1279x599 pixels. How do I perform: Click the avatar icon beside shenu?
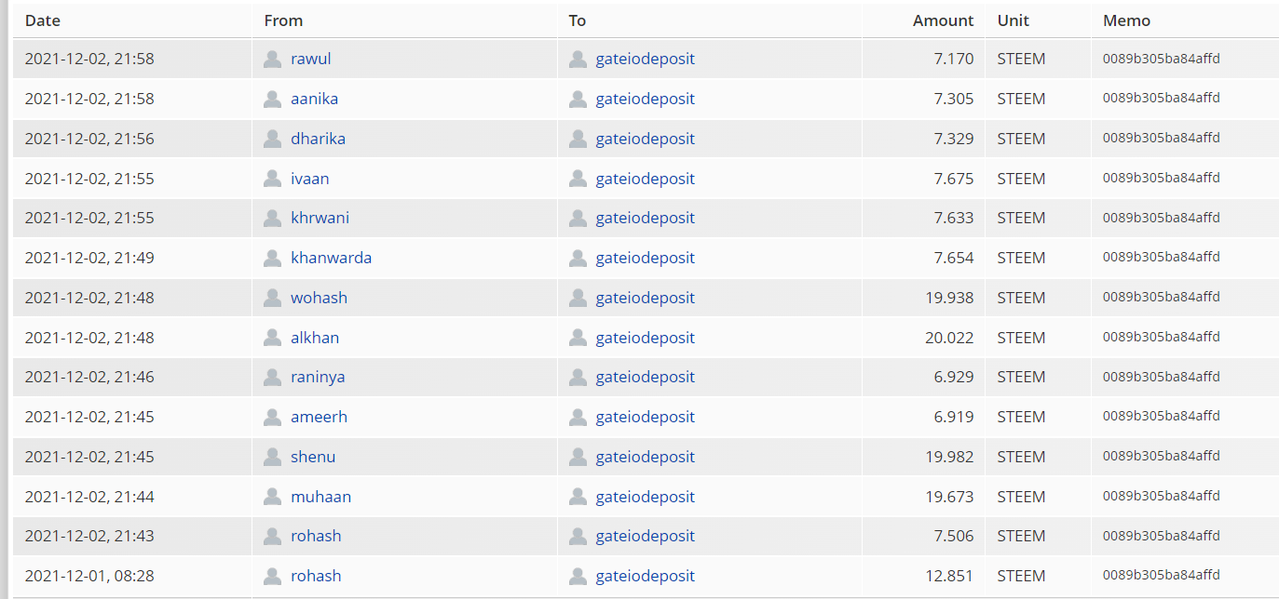tap(272, 457)
